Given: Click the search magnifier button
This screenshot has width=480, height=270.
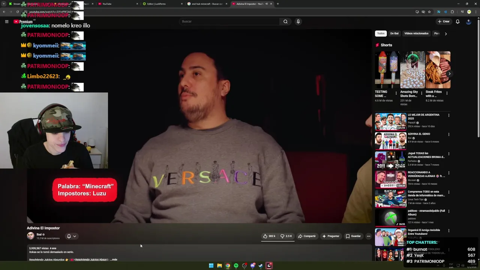Looking at the screenshot, I should tap(285, 21).
